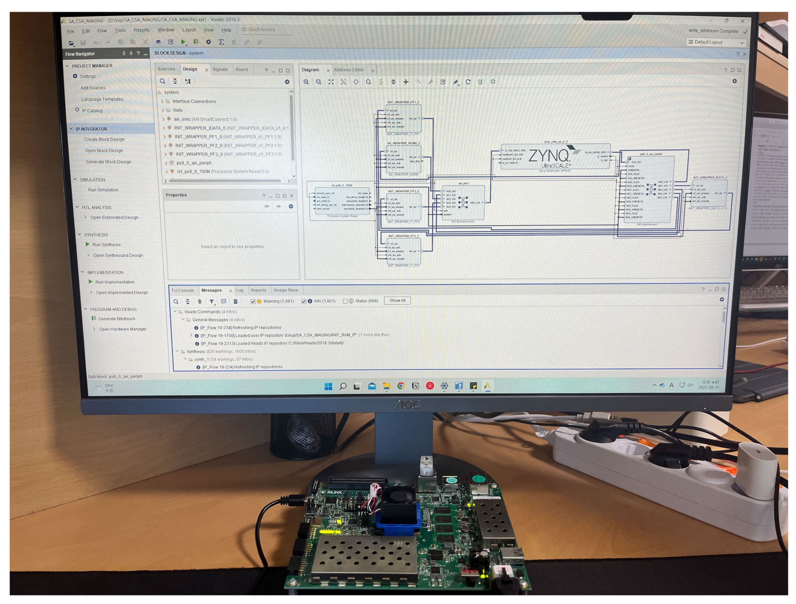Click the Zoom In icon in Diagram toolbar
Viewport: 796px width, 604px height.
[x=306, y=82]
